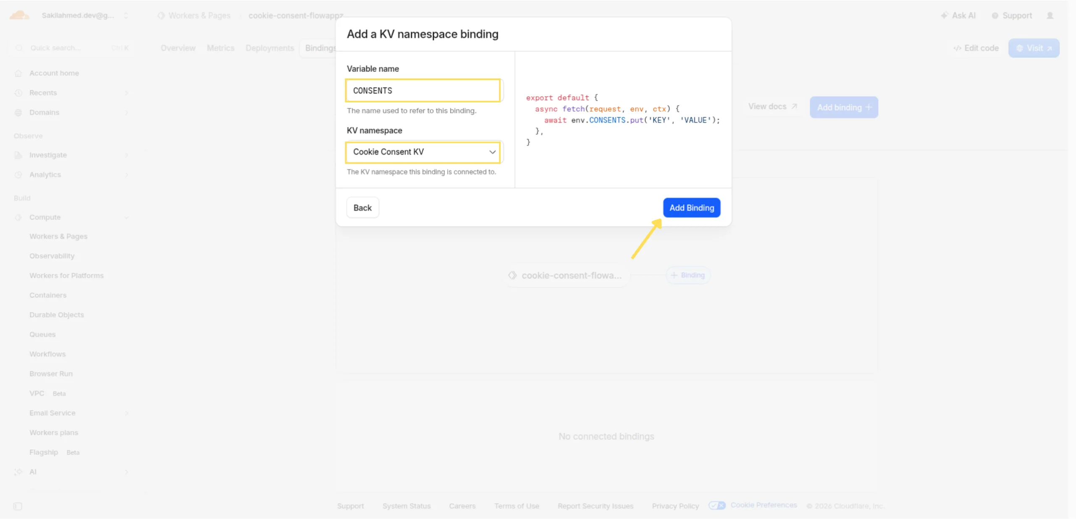Click the plus icon on Binding chip

674,275
